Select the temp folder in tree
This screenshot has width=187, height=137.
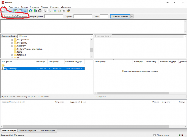coord(20,52)
